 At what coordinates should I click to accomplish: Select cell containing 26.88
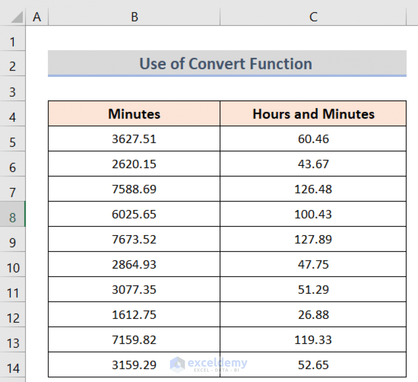click(x=313, y=314)
